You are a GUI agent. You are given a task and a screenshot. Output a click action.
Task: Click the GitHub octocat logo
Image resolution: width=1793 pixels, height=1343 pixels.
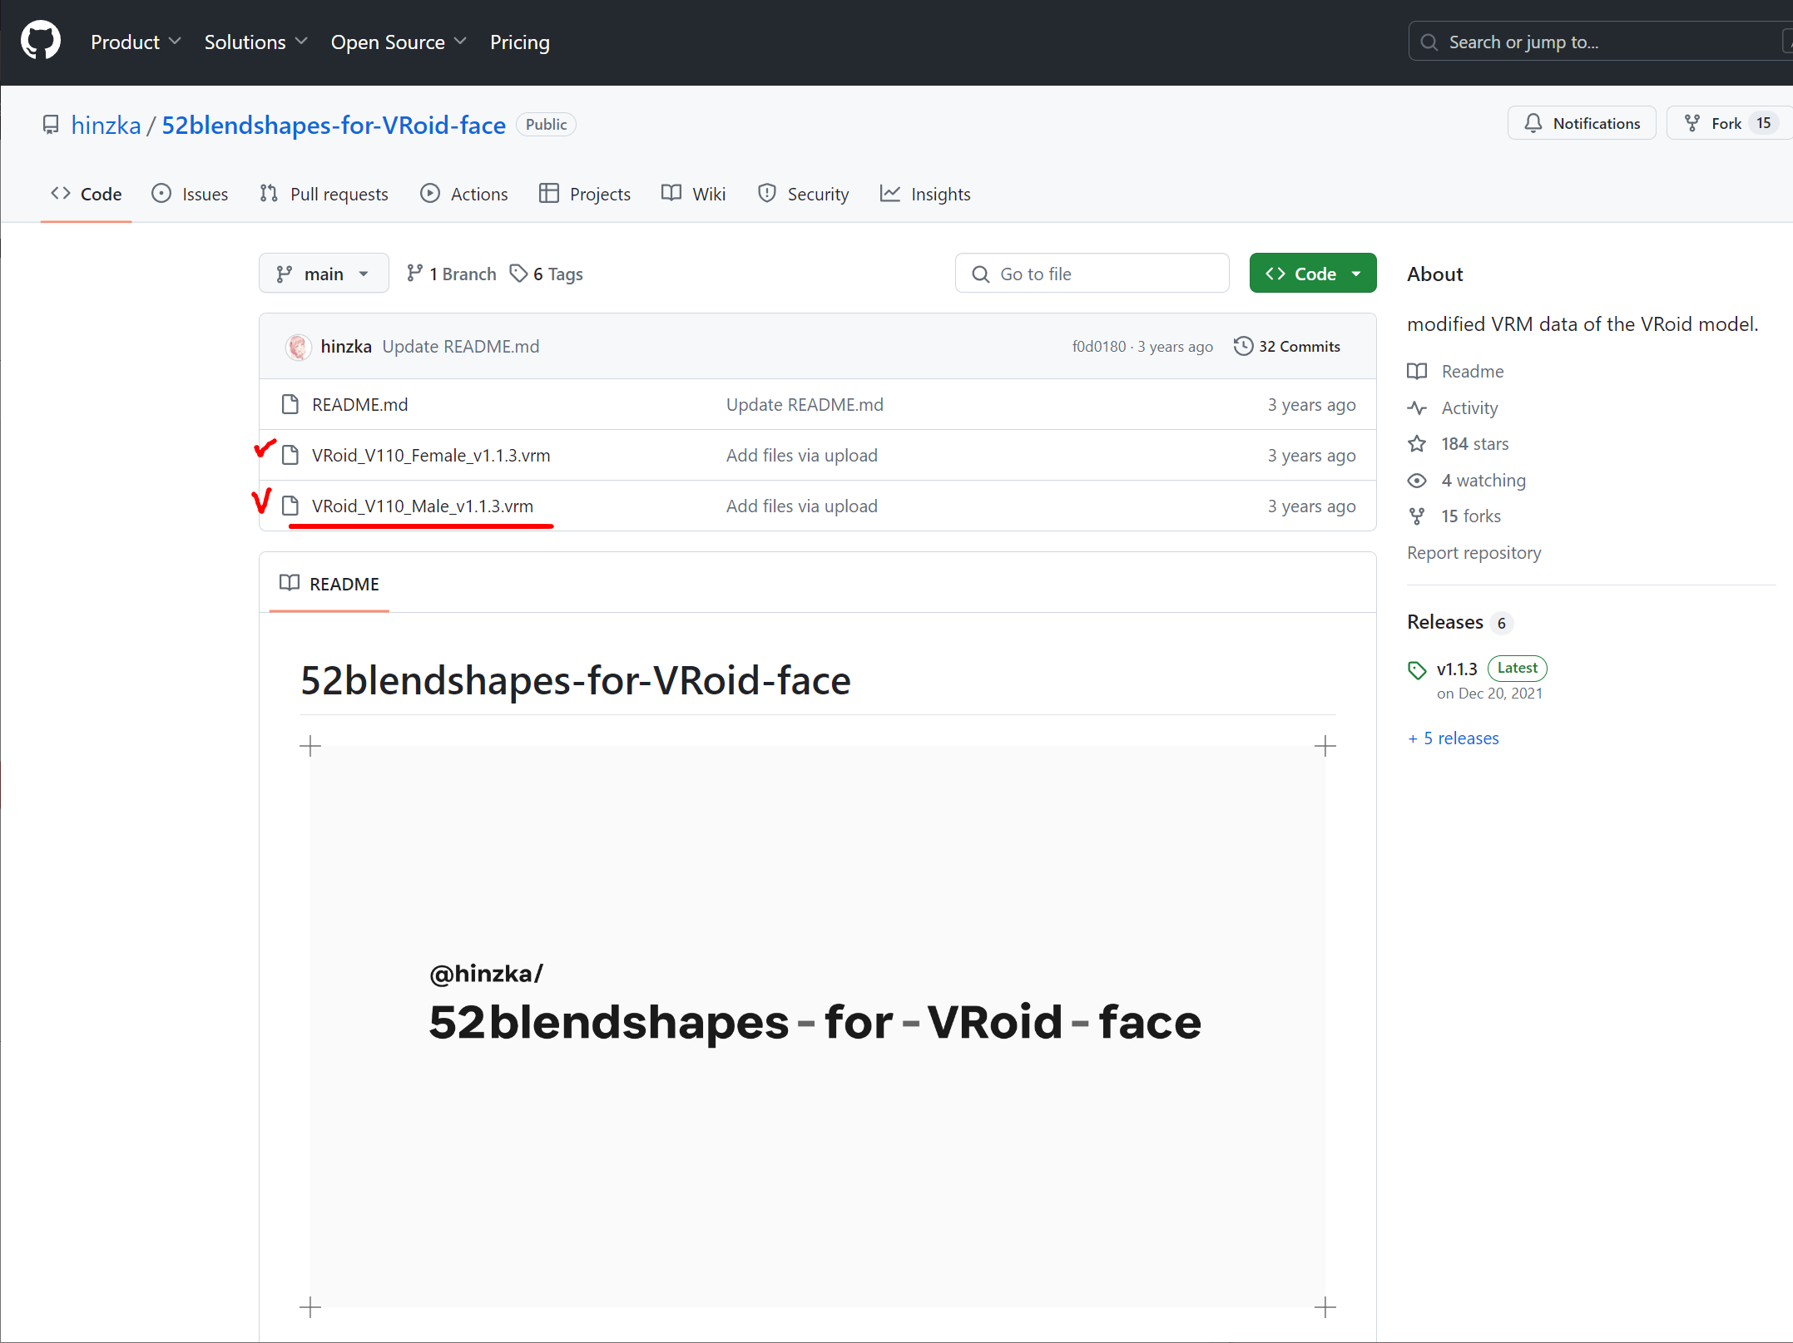41,41
